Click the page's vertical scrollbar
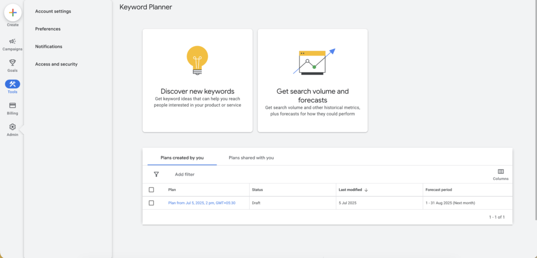This screenshot has height=258, width=537. coord(535,110)
